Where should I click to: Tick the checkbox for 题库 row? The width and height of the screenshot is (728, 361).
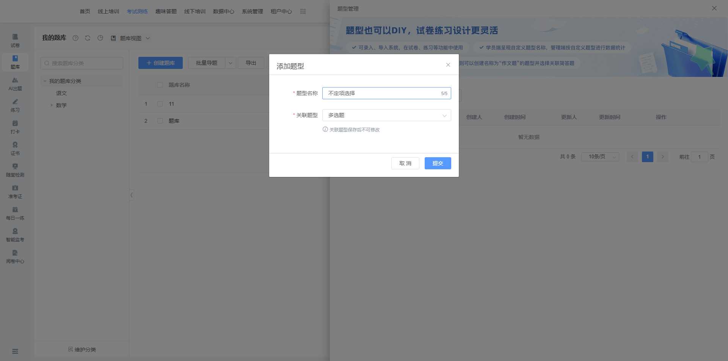(x=160, y=121)
